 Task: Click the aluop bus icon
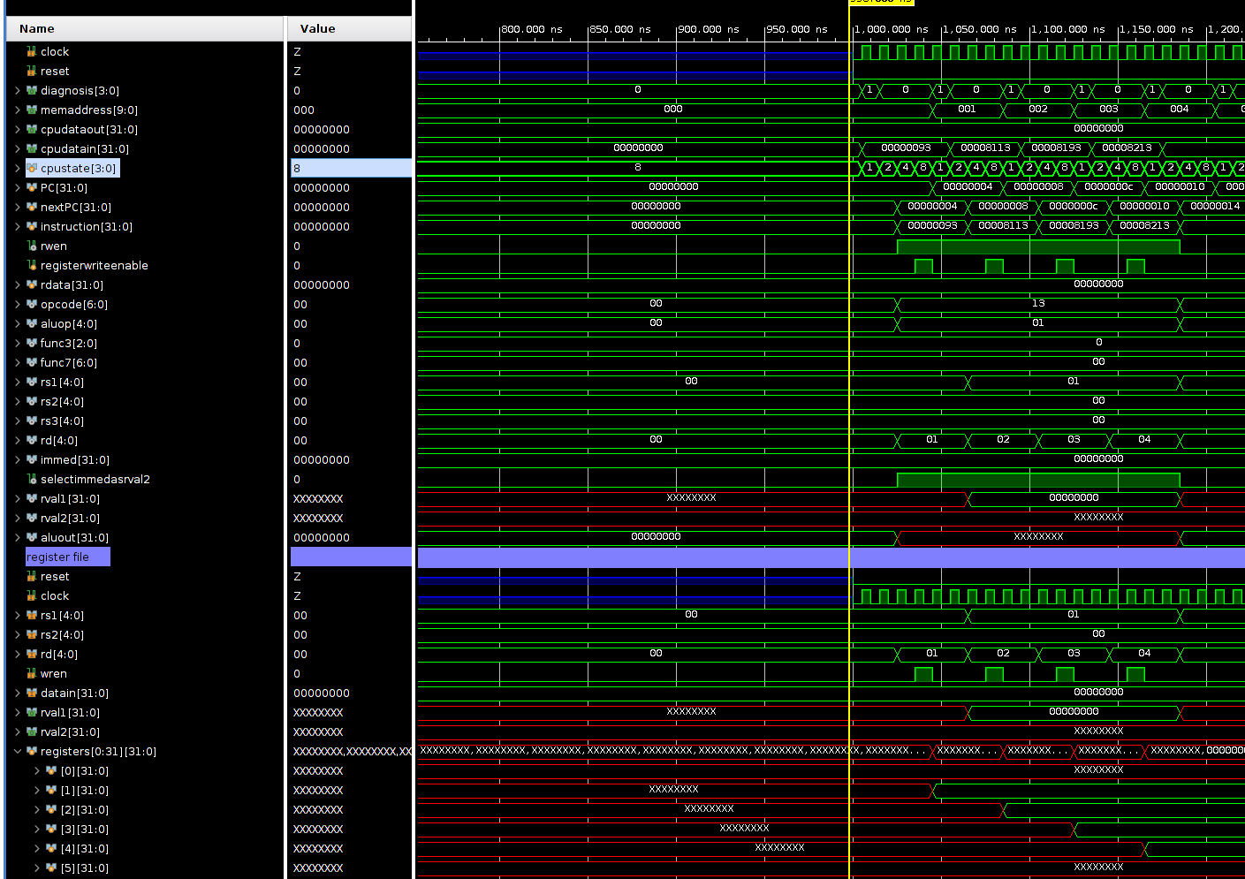pyautogui.click(x=32, y=323)
